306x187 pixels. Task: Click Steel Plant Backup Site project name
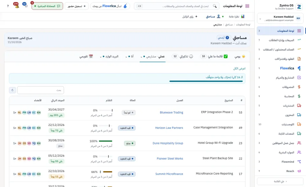click(218, 158)
